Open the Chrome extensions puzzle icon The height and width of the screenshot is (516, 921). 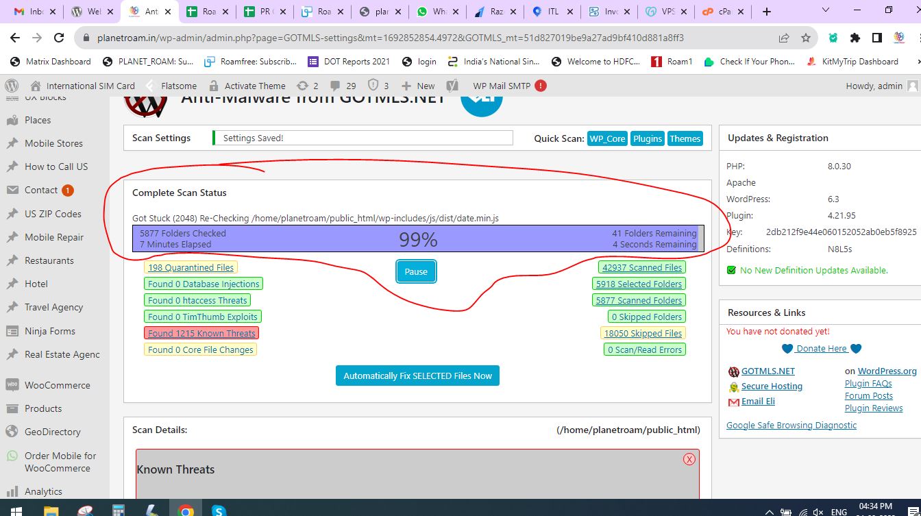[x=855, y=38]
